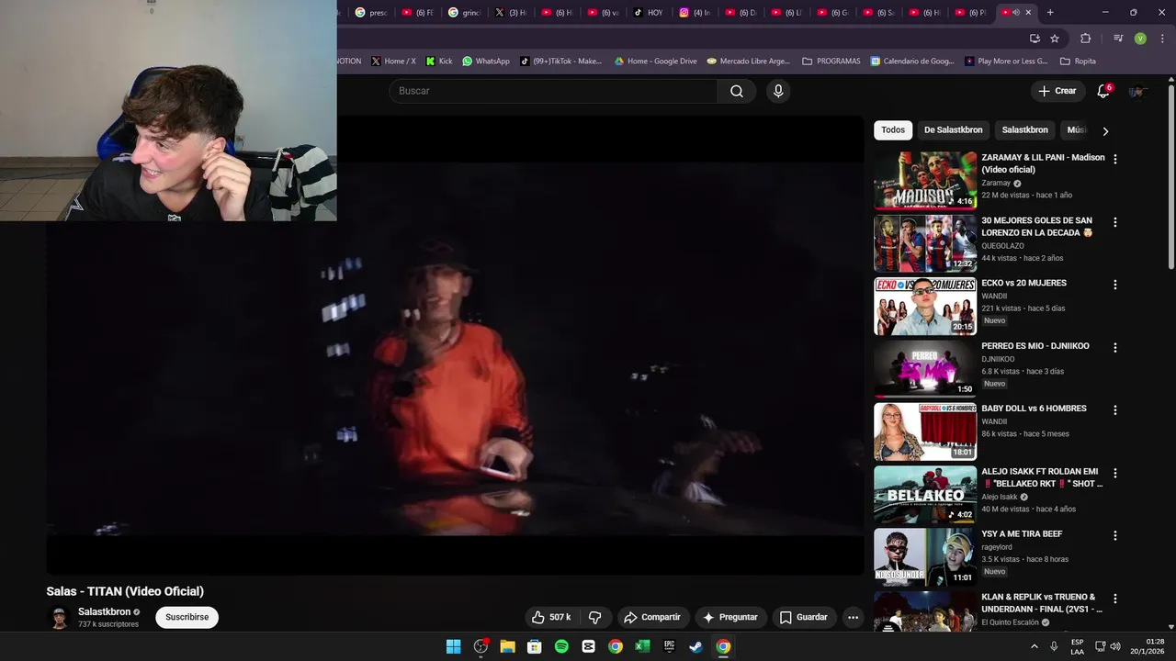This screenshot has height=661, width=1176.
Task: Open a new Chrome tab
Action: click(1050, 12)
